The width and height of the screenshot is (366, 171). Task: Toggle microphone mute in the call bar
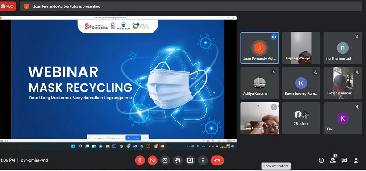(x=140, y=160)
